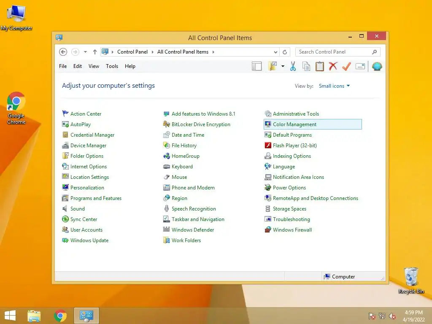
Task: Click the Rename toolbar icon
Action: [x=360, y=66]
